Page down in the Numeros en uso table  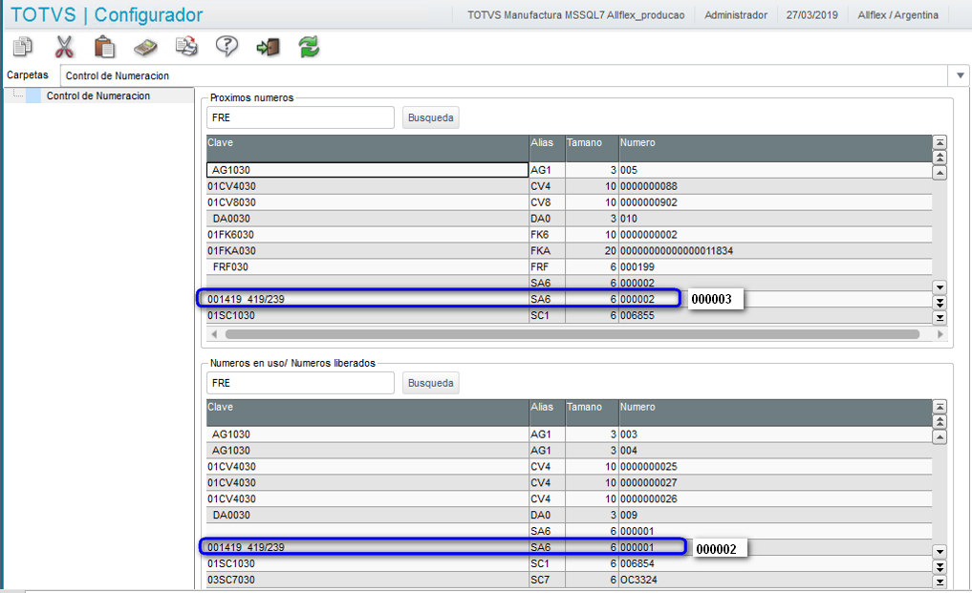(940, 567)
